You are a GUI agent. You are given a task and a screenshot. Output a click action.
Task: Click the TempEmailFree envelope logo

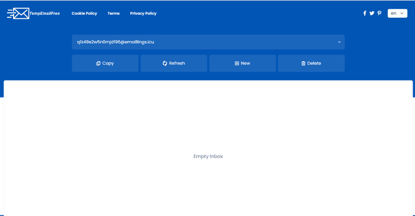(x=18, y=13)
